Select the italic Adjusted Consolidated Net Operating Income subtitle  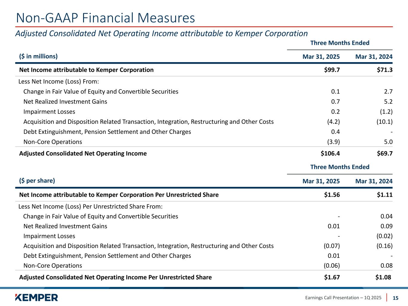pos(161,33)
